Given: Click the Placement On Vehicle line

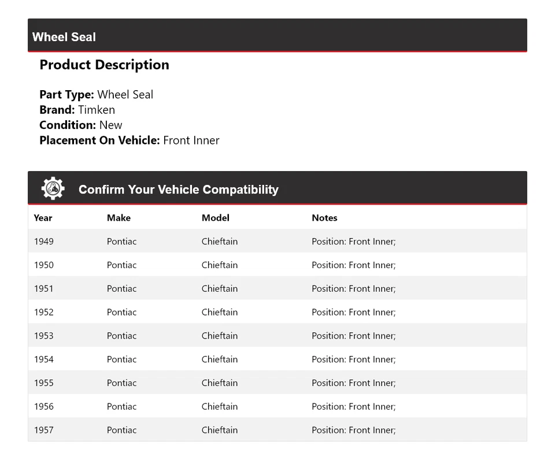Looking at the screenshot, I should click(x=129, y=140).
